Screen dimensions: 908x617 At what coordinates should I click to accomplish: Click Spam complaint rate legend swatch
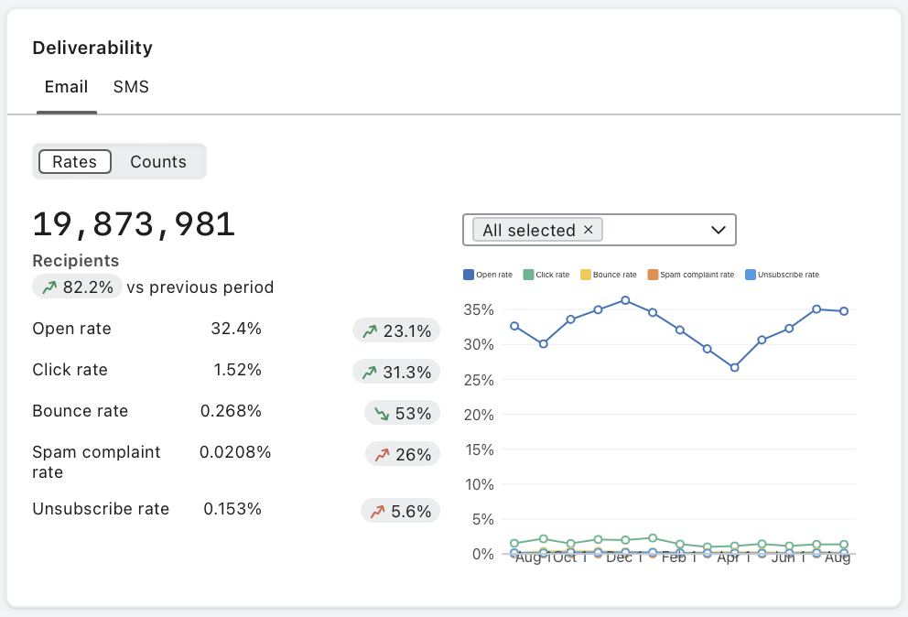click(653, 275)
